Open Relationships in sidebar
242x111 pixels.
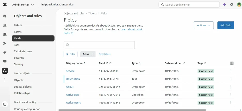[x=22, y=93]
